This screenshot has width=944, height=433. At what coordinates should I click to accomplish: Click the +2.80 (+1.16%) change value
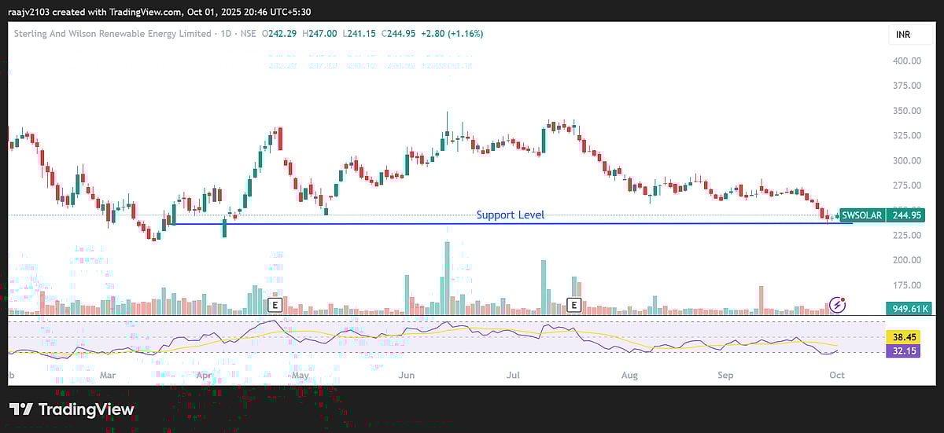[x=455, y=34]
